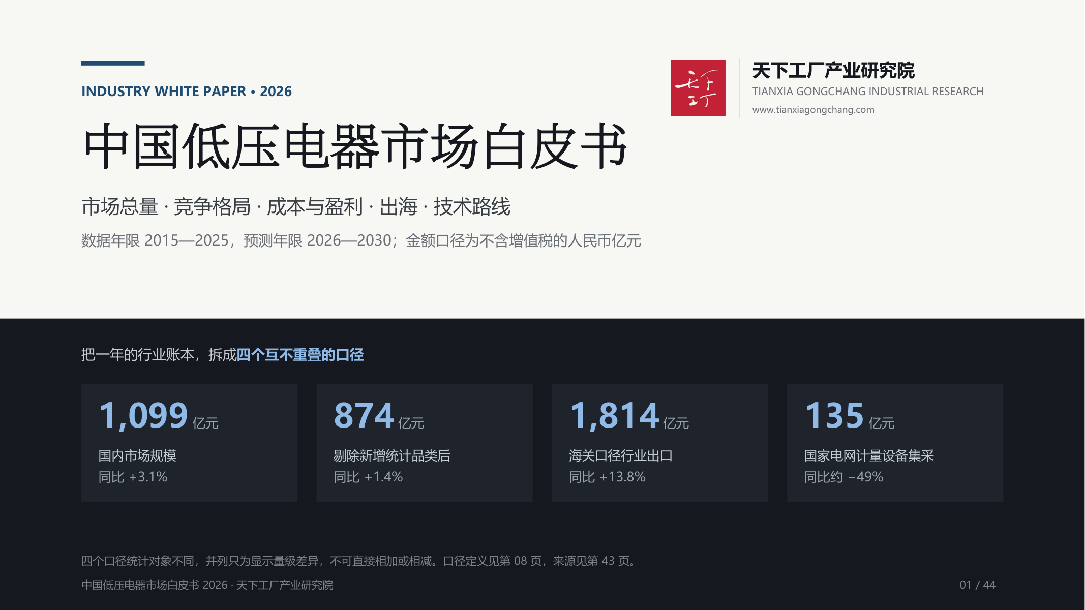Screen dimensions: 1085x610
Task: Click the 同比 +13.8% growth text
Action: tap(607, 477)
